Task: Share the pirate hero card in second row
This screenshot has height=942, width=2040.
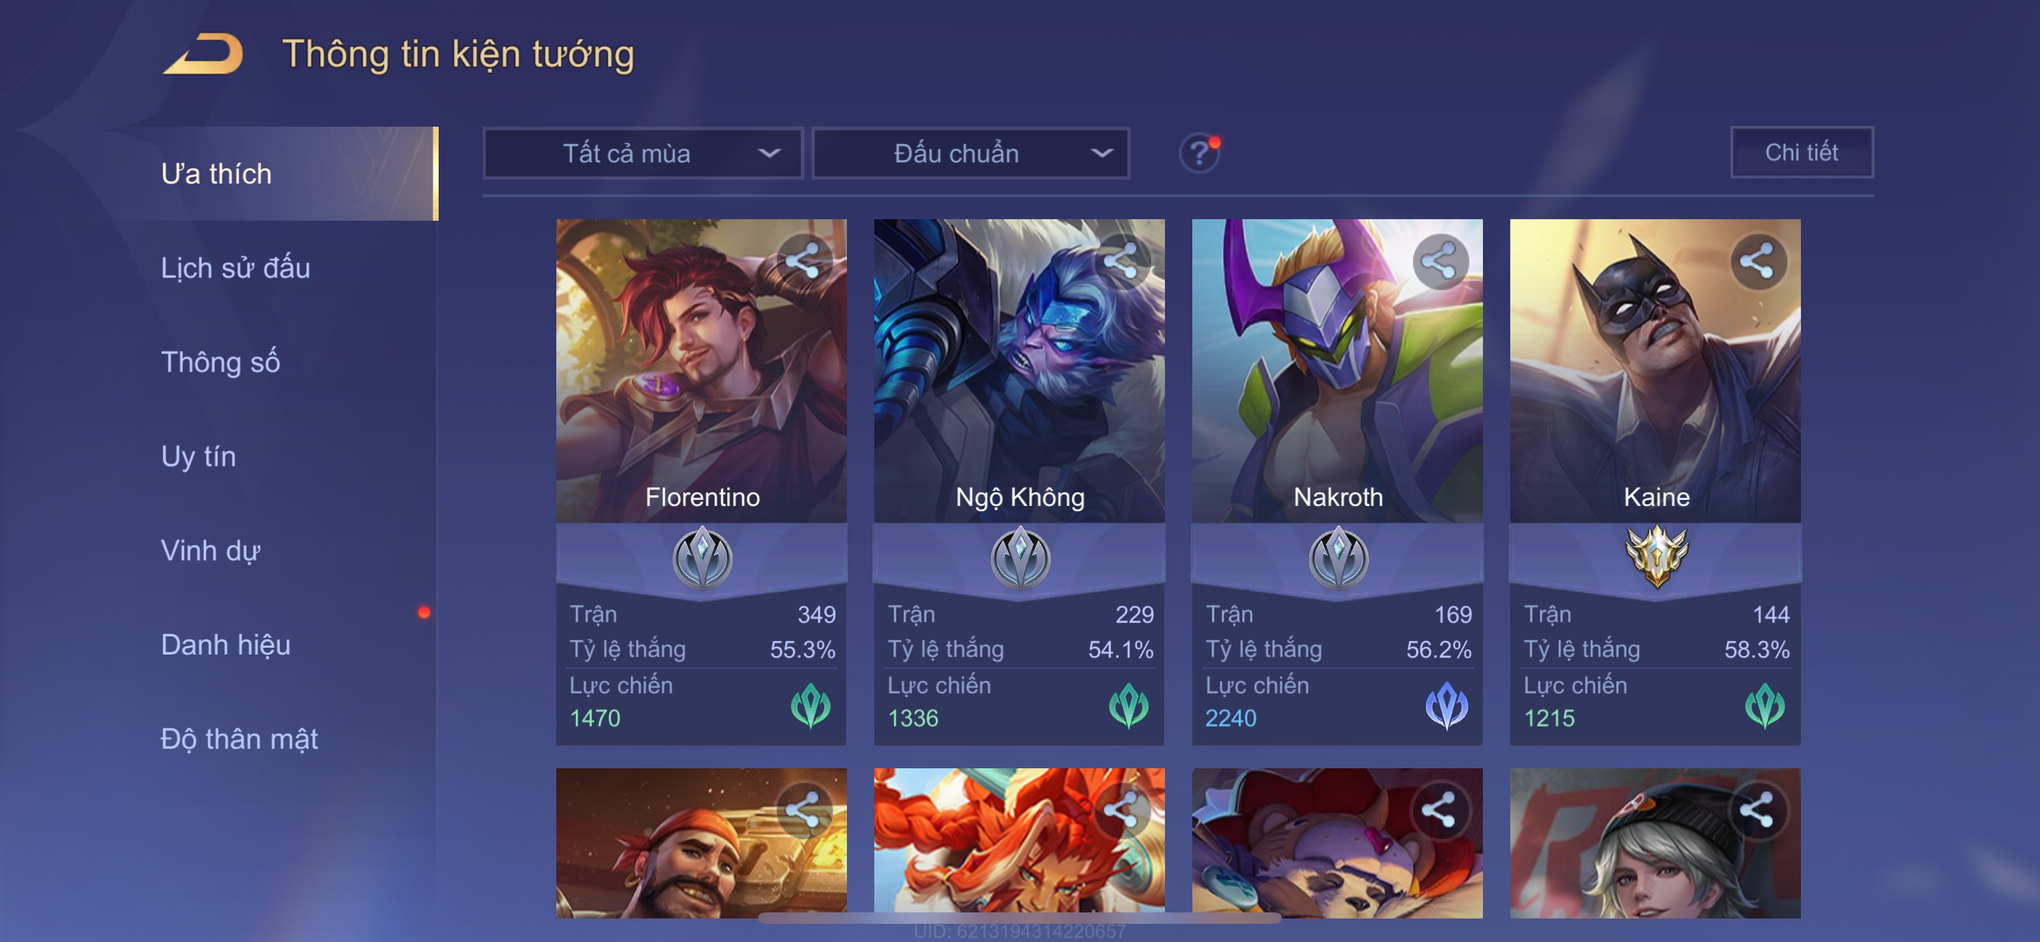Action: (804, 811)
